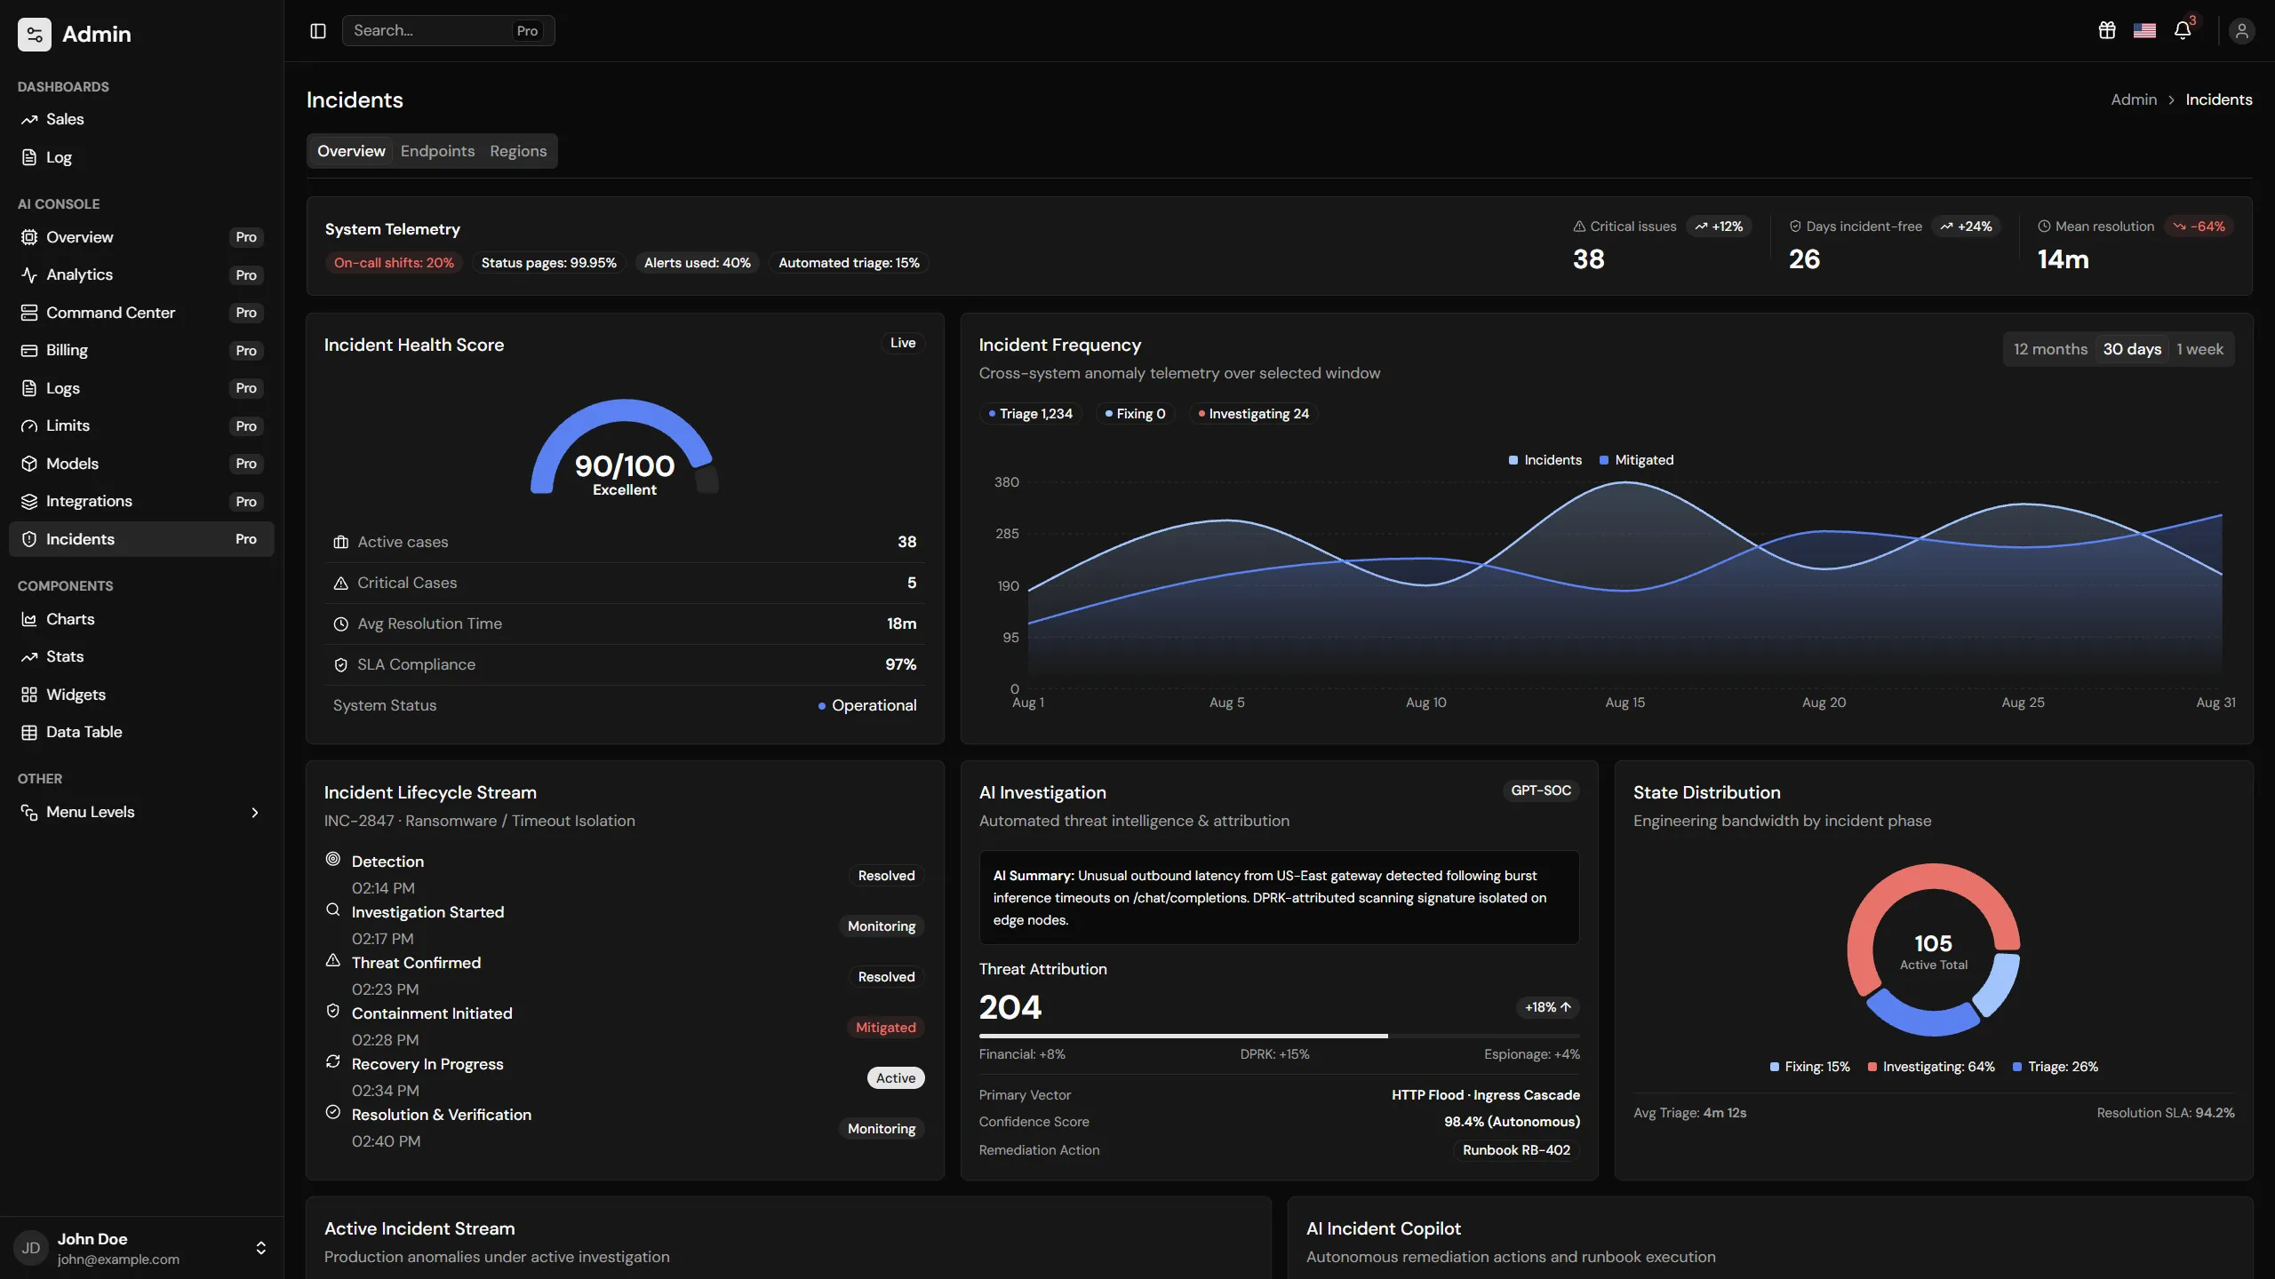
Task: Focus the Search input field
Action: [x=448, y=31]
